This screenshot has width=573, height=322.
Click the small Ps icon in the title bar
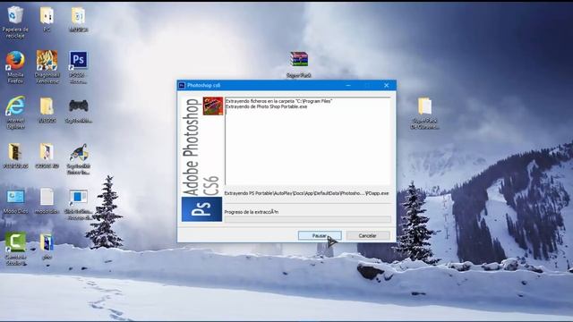coord(182,86)
